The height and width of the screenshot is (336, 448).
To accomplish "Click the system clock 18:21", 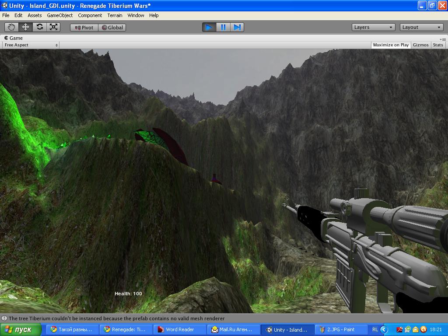I will point(436,330).
